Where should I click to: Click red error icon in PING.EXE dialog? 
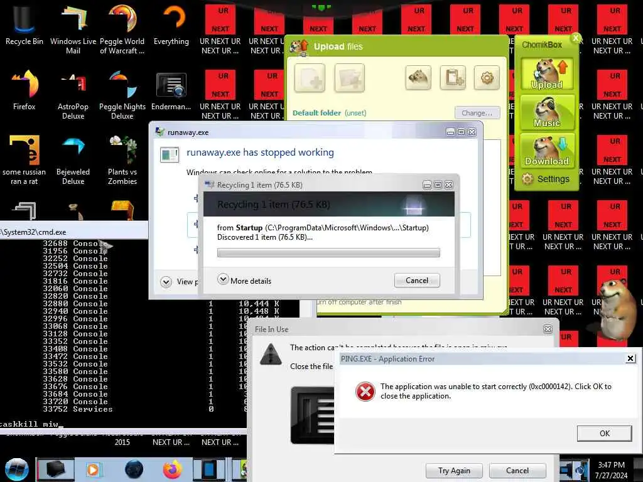click(x=365, y=392)
